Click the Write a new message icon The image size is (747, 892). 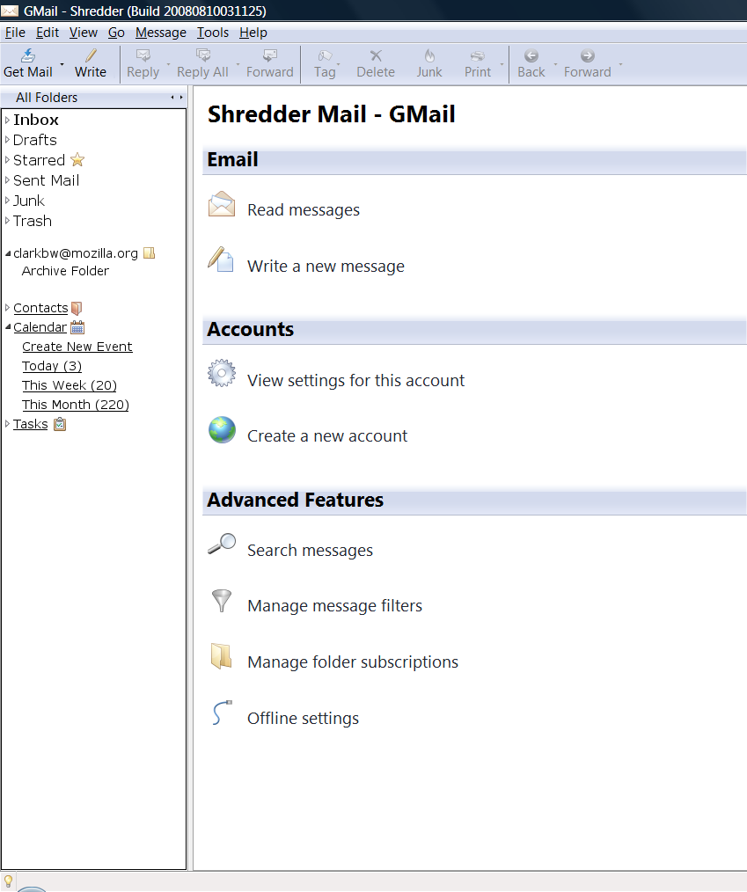pos(221,260)
